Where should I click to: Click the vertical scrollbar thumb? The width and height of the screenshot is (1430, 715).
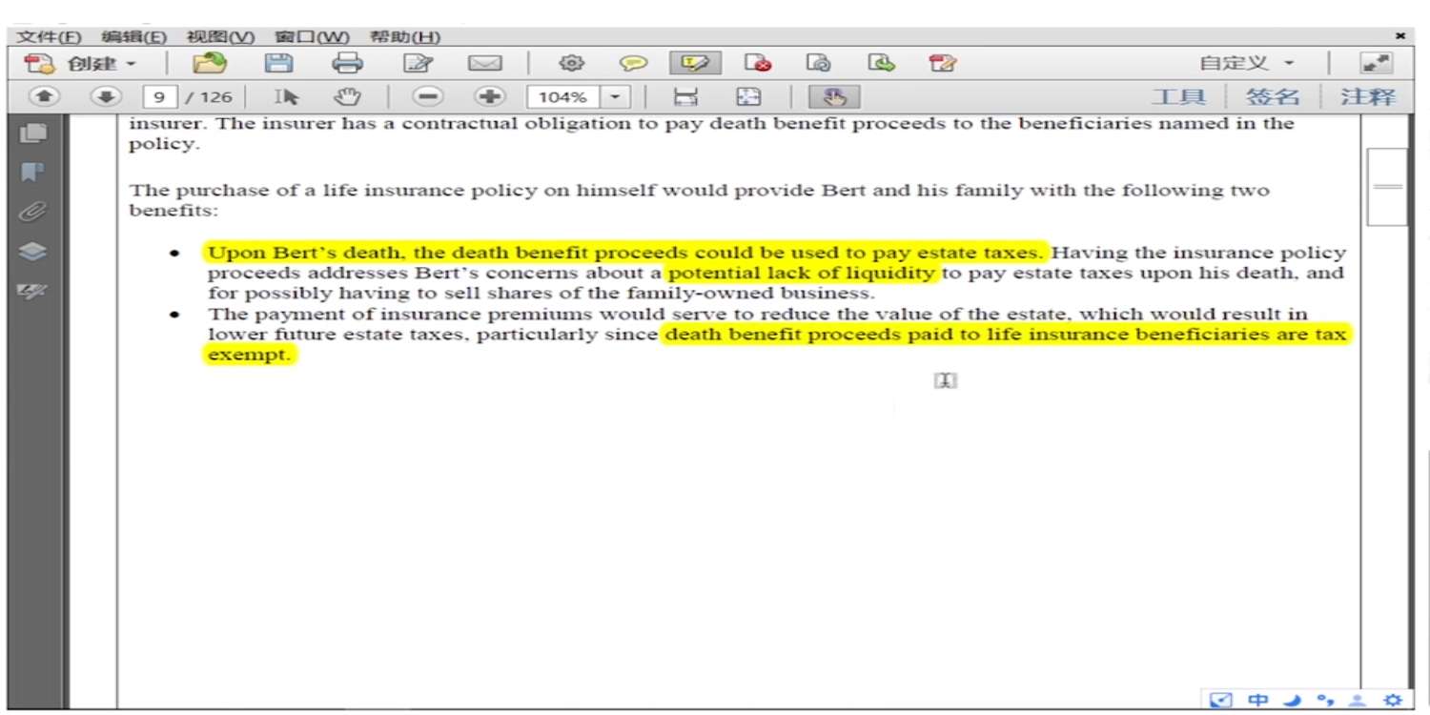(x=1387, y=187)
